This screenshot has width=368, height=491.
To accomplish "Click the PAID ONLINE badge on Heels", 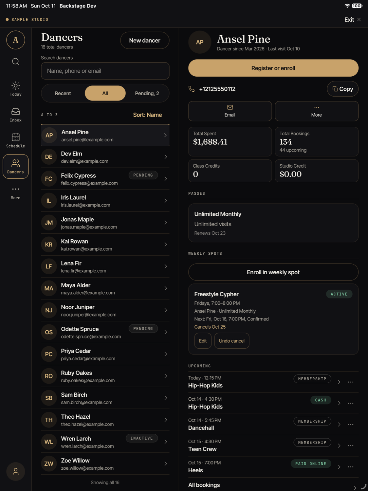I will pyautogui.click(x=311, y=464).
